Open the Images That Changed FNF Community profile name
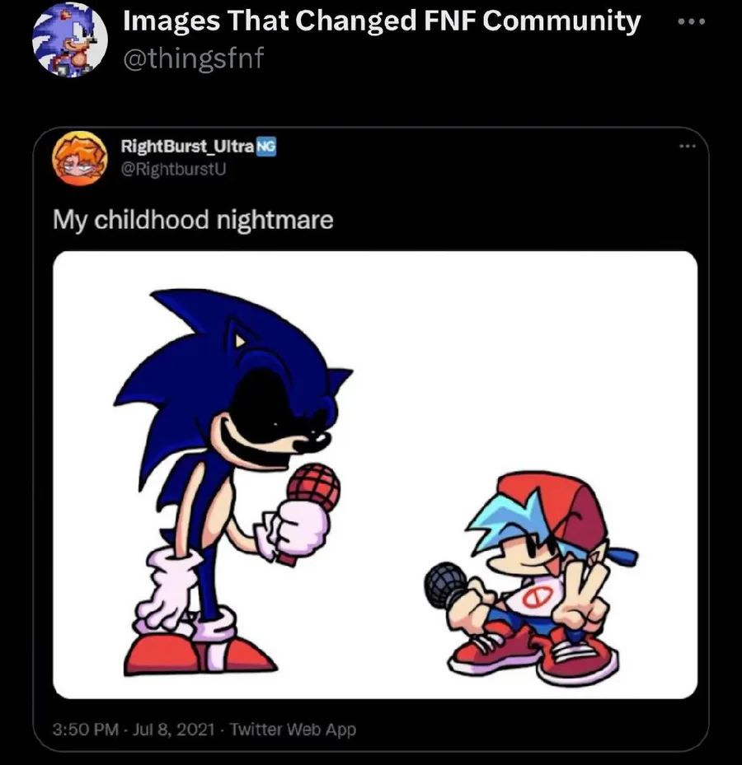This screenshot has height=765, width=742. [x=381, y=21]
